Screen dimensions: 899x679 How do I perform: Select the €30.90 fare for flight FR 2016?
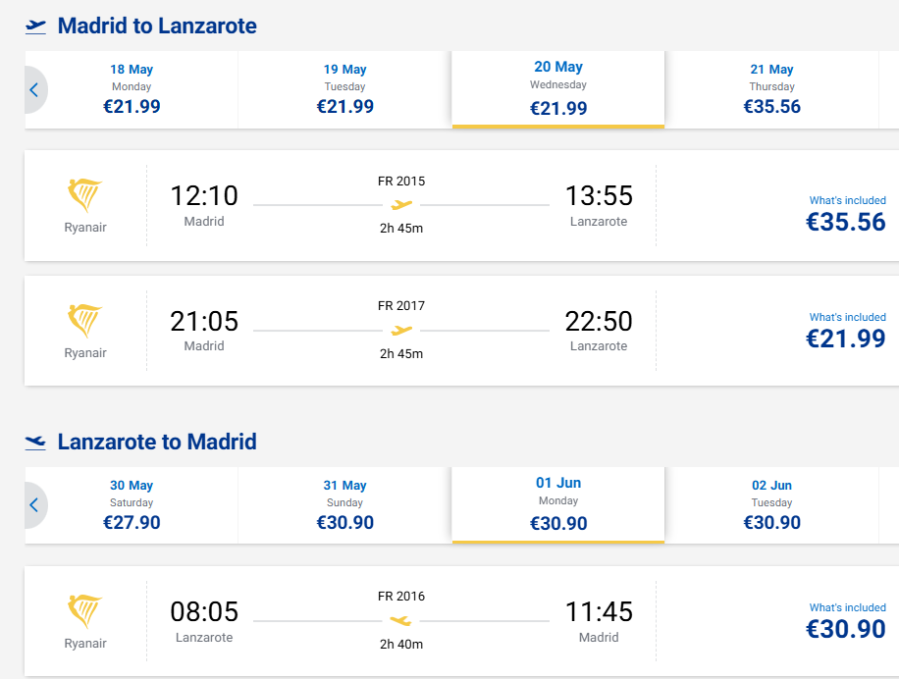click(x=845, y=629)
